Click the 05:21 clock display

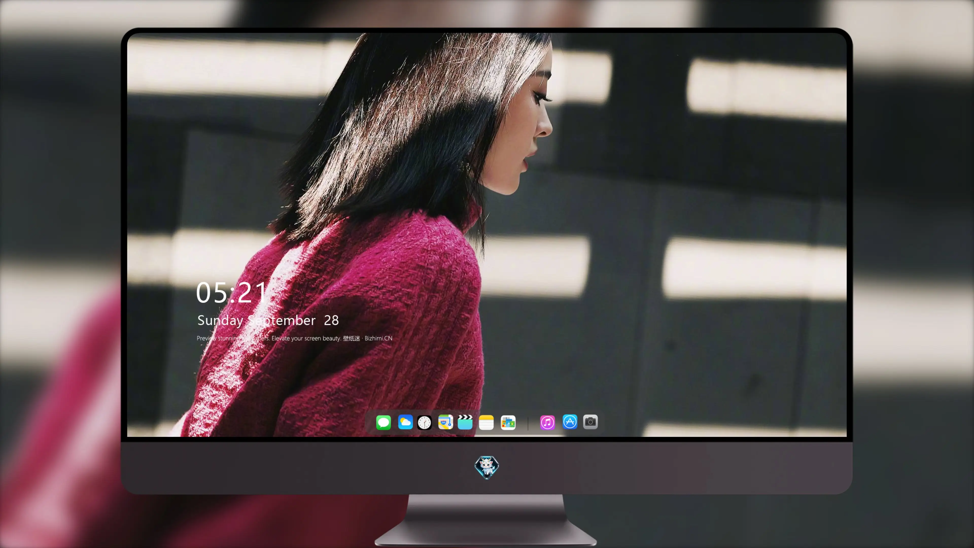click(x=231, y=292)
